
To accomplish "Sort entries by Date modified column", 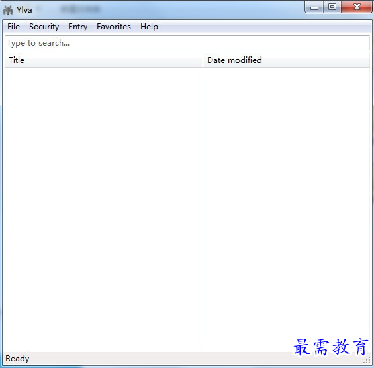I will point(286,60).
